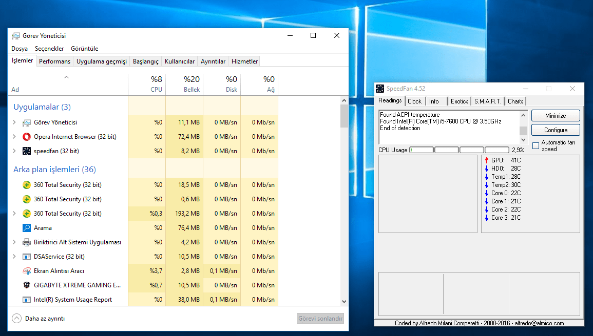Expand the Biriktirici Alt Sistemi Uygulaması row
Viewport: 593px width, 336px height.
[x=14, y=242]
